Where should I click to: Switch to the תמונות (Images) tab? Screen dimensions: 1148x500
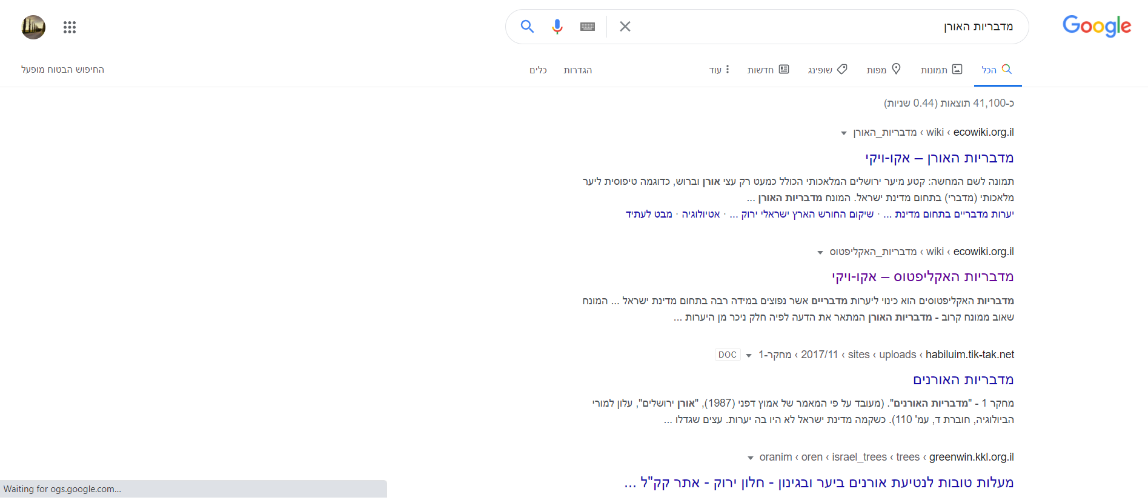[x=941, y=70]
